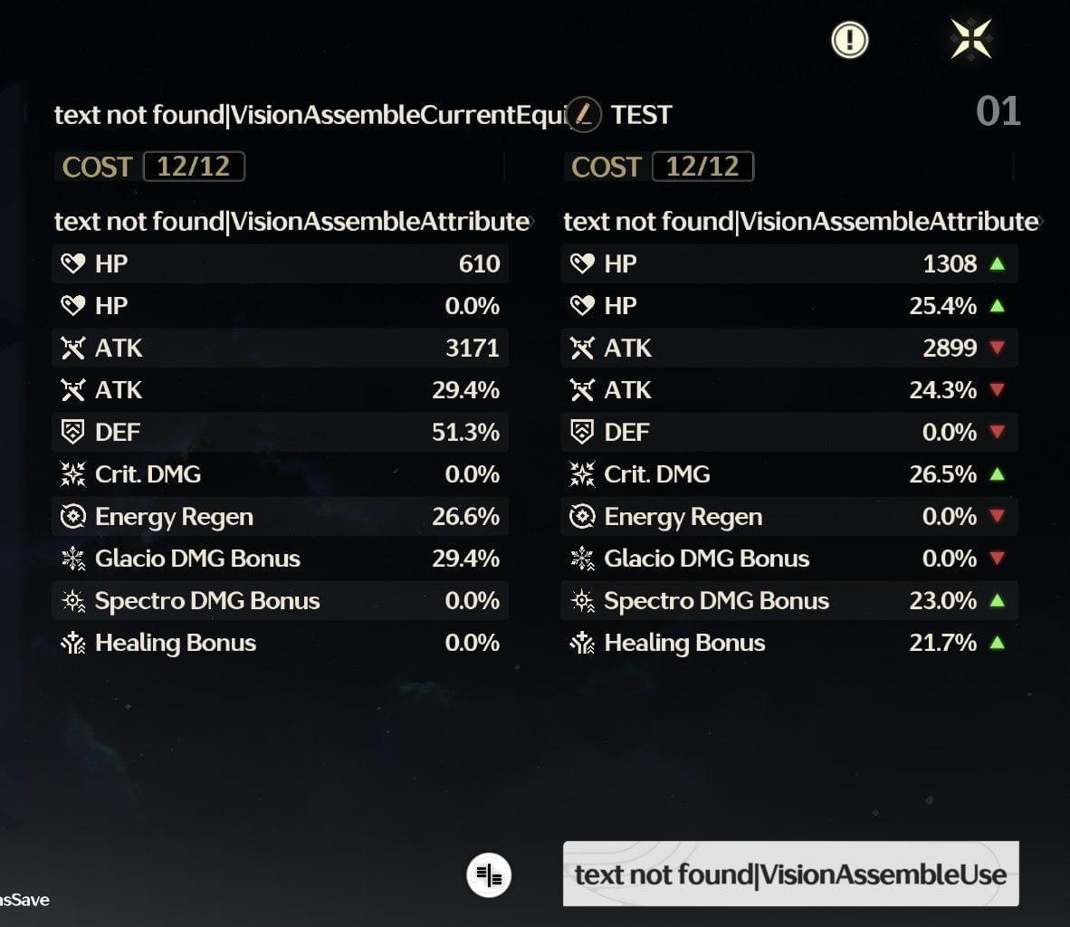Click Spectro DMG Bonus icon in 23.0% row
Image resolution: width=1070 pixels, height=927 pixels.
tap(582, 601)
